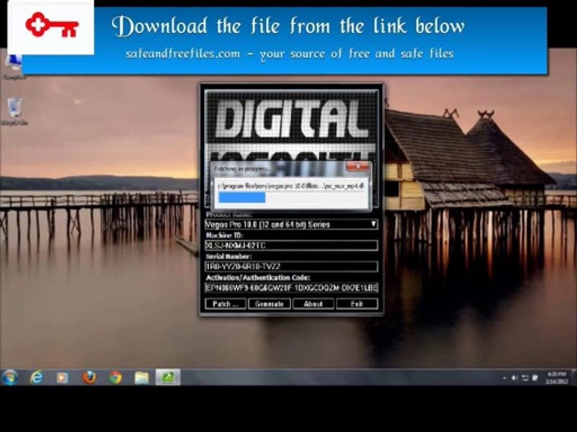Image resolution: width=577 pixels, height=432 pixels.
Task: Click the Patch button in the keygen
Action: [x=225, y=304]
